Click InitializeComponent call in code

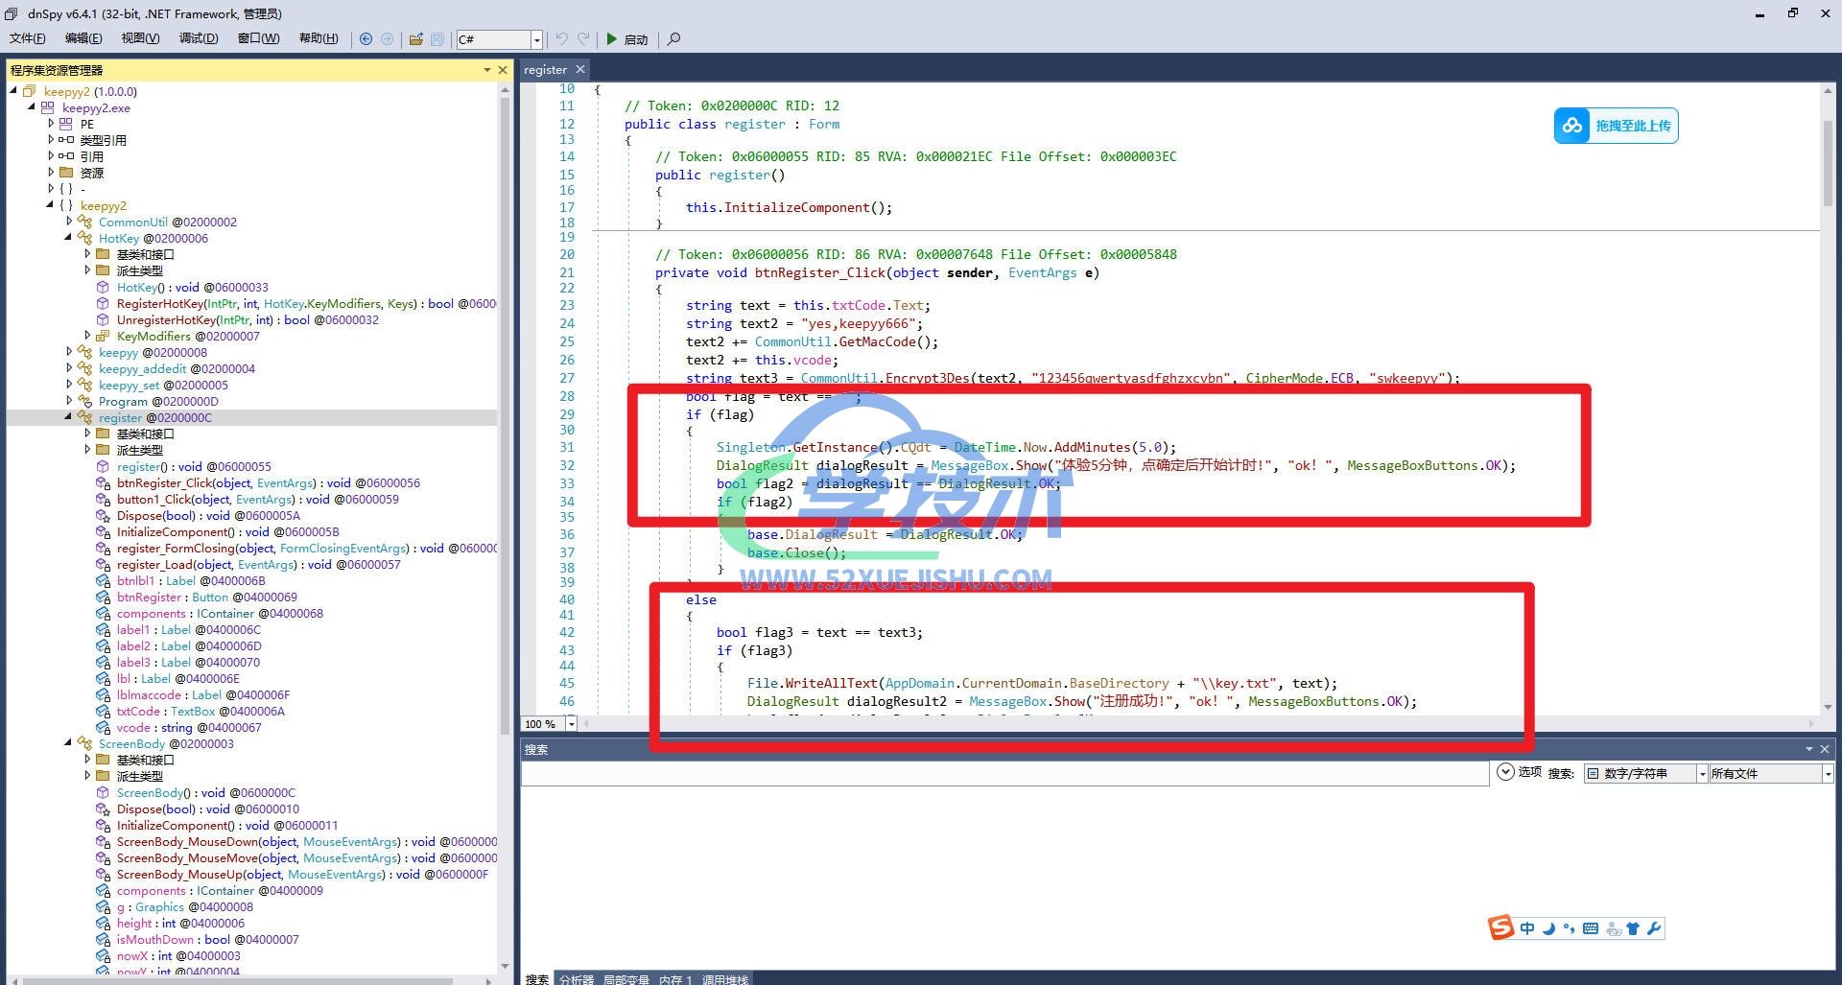[796, 207]
